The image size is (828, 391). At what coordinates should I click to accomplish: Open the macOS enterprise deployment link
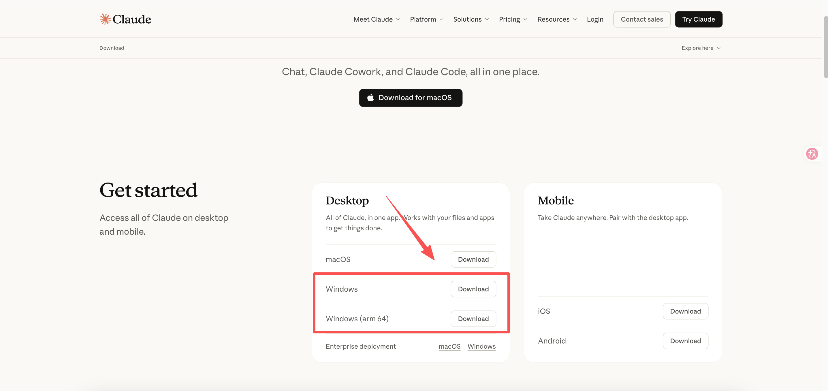click(x=449, y=346)
